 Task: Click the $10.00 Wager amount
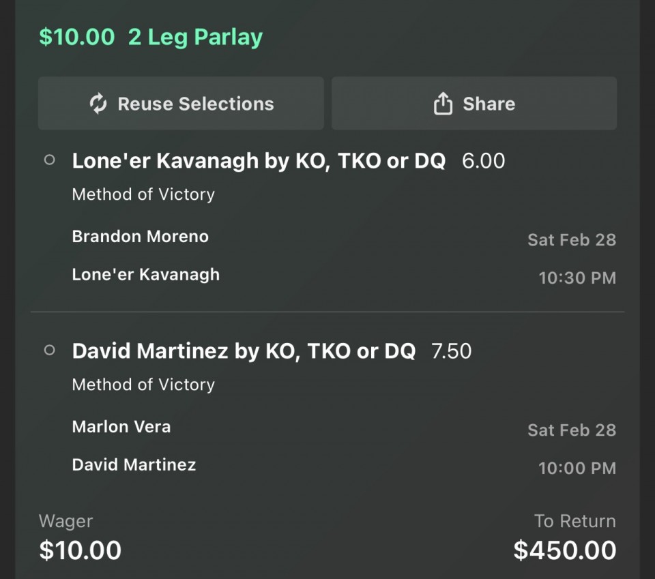(x=80, y=550)
